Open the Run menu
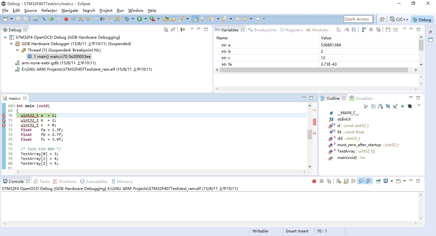Screen dimensions: 436x236 coord(120,11)
